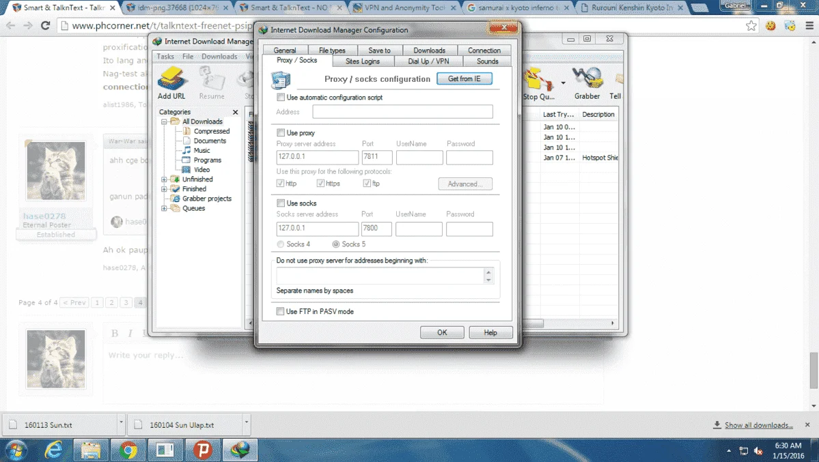
Task: Collapse All Downloads tree node
Action: point(164,121)
